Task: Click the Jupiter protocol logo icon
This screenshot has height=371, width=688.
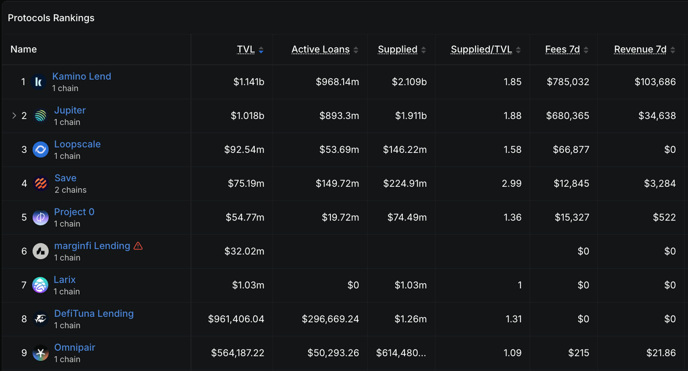Action: tap(40, 116)
